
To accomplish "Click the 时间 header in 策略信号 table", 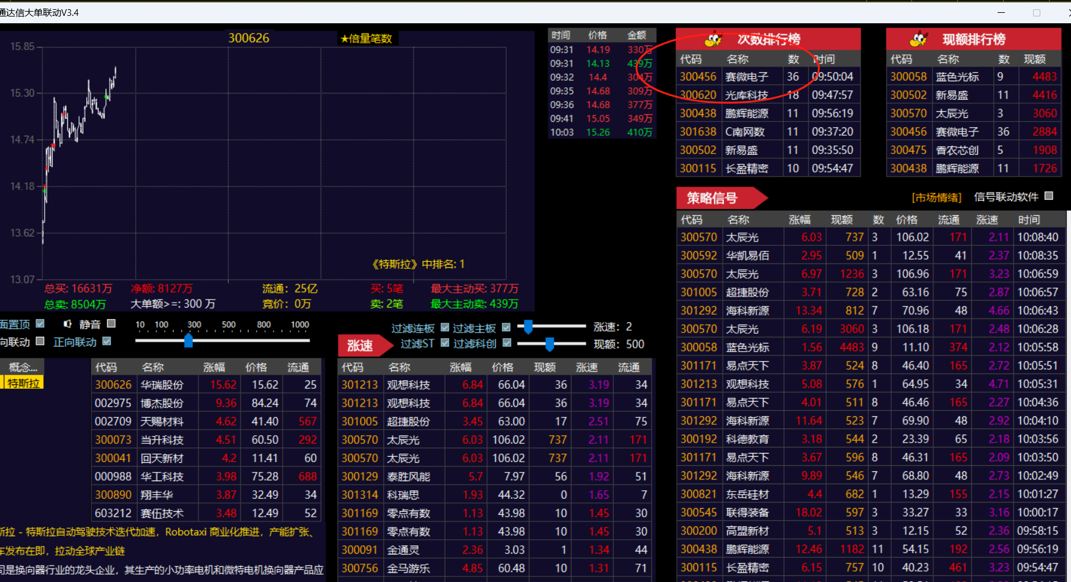I will 1029,219.
